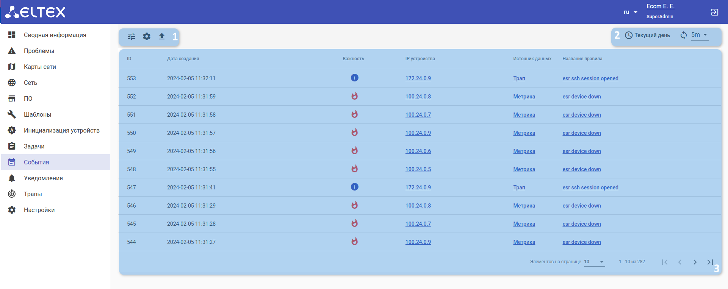
Task: Click the 1 - 10 из 282 counter
Action: click(x=632, y=262)
